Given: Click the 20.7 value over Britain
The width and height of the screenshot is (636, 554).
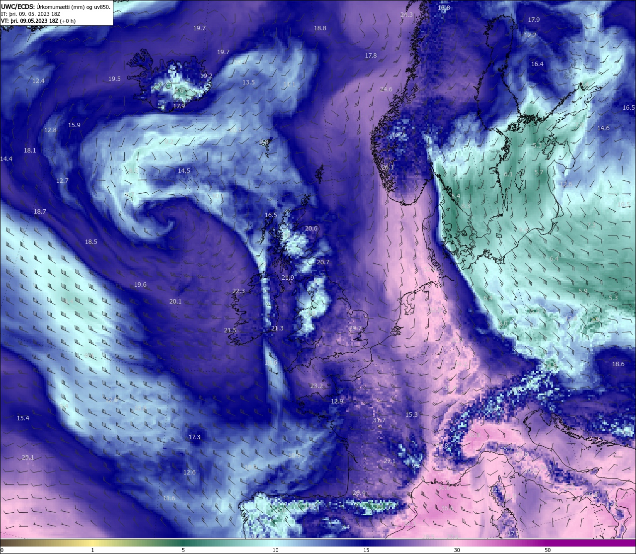Looking at the screenshot, I should [323, 262].
